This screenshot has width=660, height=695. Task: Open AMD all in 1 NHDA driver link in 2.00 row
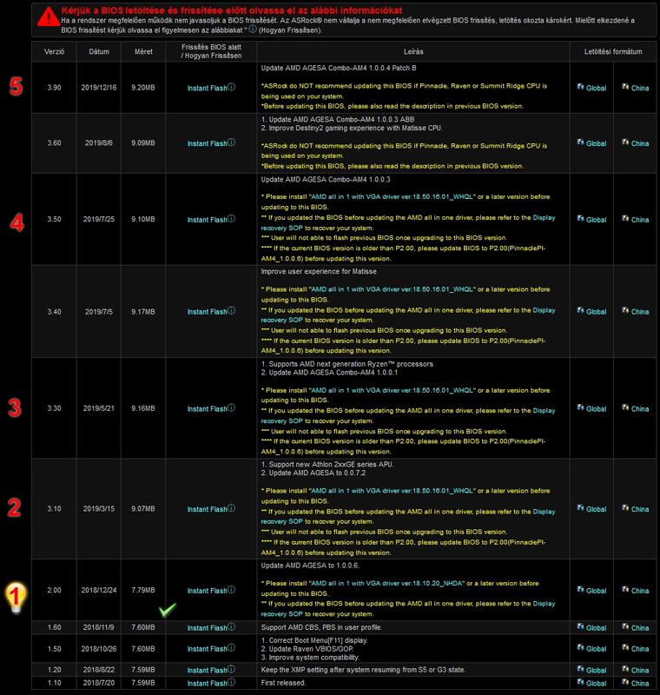coord(386,583)
